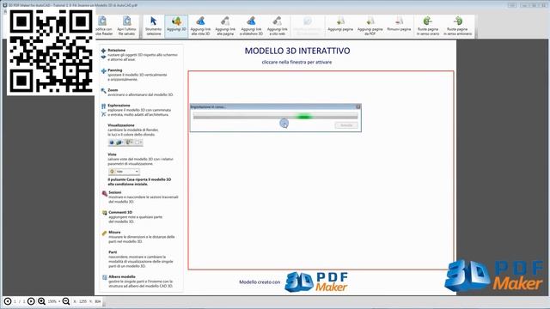Close the import progress dialog
This screenshot has height=309, width=550.
pyautogui.click(x=357, y=106)
